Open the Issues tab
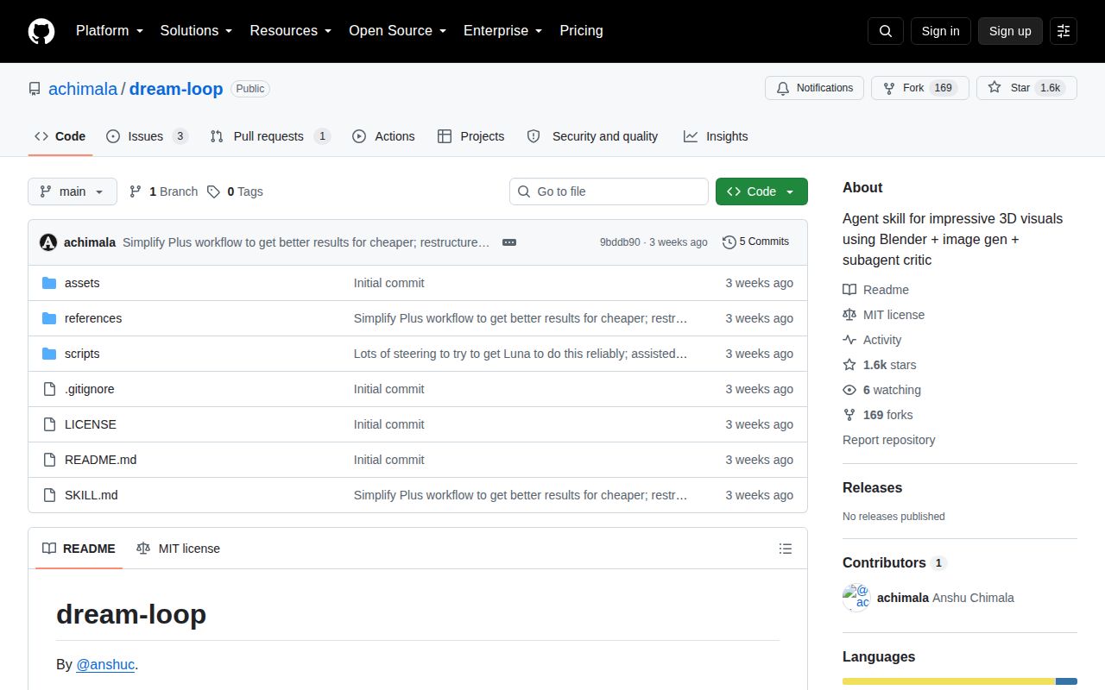 point(147,136)
